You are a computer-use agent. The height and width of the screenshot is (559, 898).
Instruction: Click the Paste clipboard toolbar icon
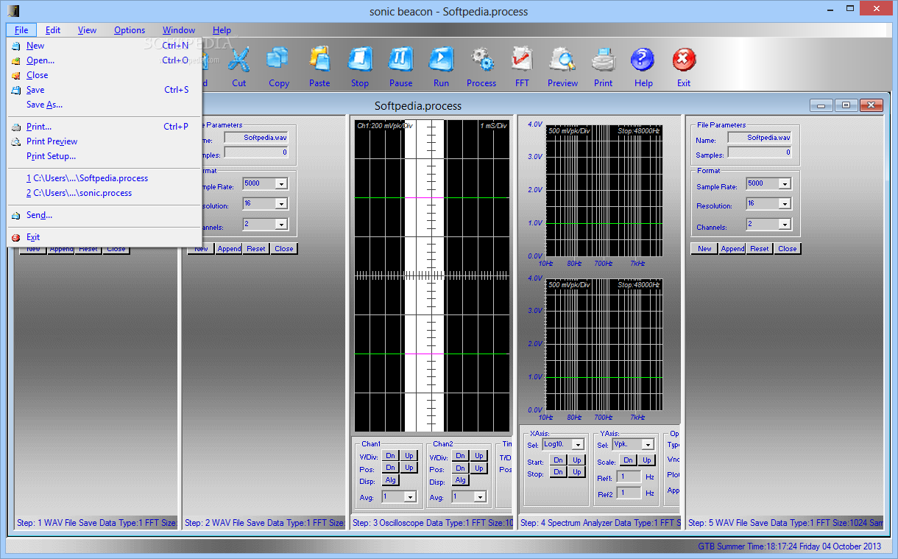[x=319, y=59]
